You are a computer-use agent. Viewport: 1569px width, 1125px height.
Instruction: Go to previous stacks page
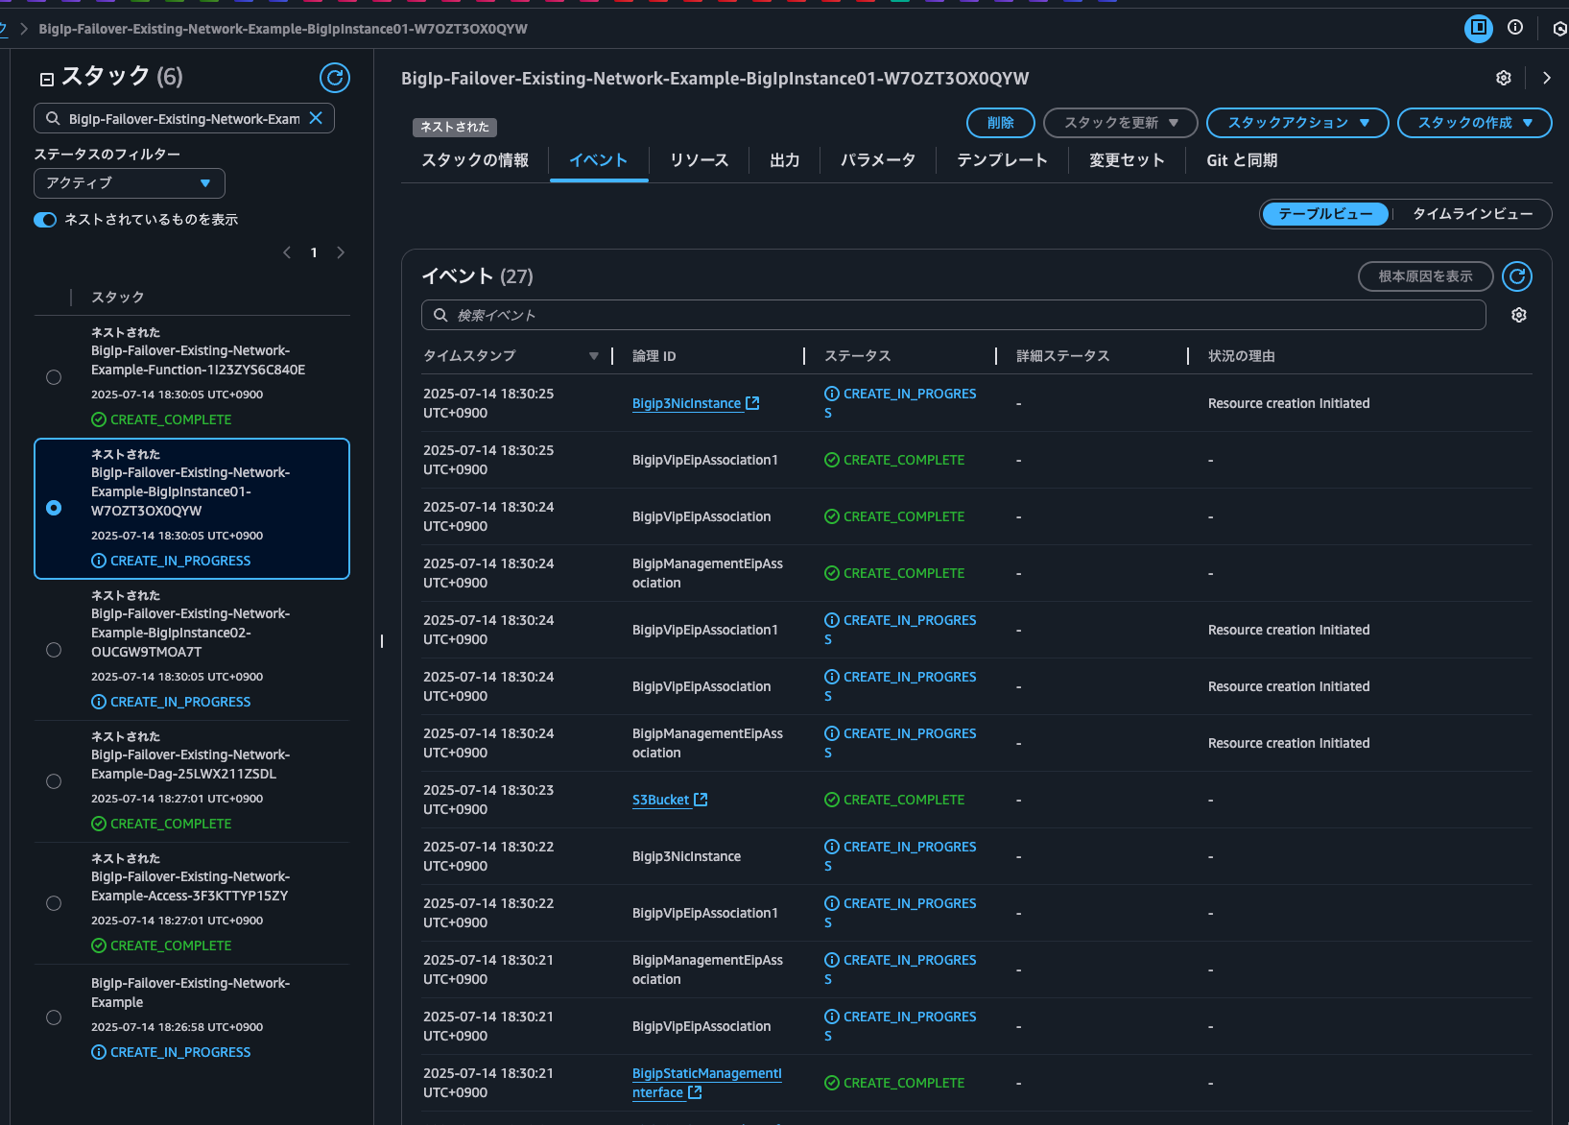(x=287, y=252)
